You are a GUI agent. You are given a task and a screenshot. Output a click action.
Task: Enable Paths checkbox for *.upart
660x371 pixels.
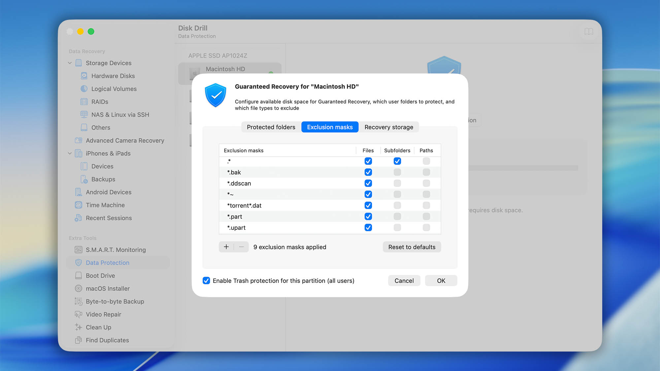coord(426,228)
